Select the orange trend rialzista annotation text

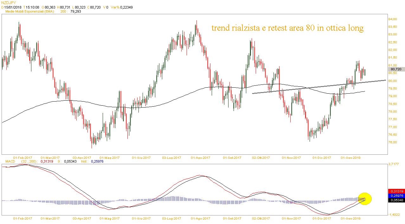(287, 28)
